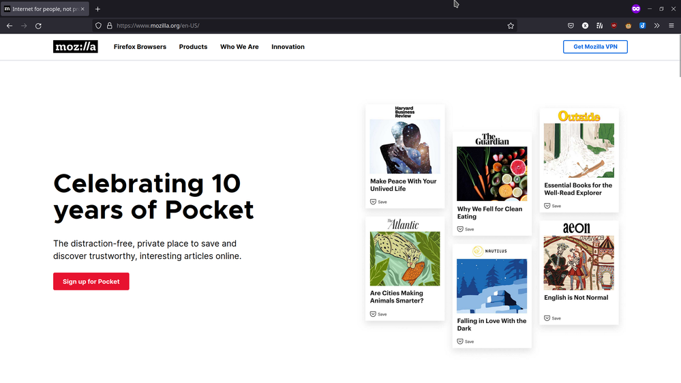Click the Sign up for Pocket button
This screenshot has width=681, height=383.
click(x=91, y=281)
